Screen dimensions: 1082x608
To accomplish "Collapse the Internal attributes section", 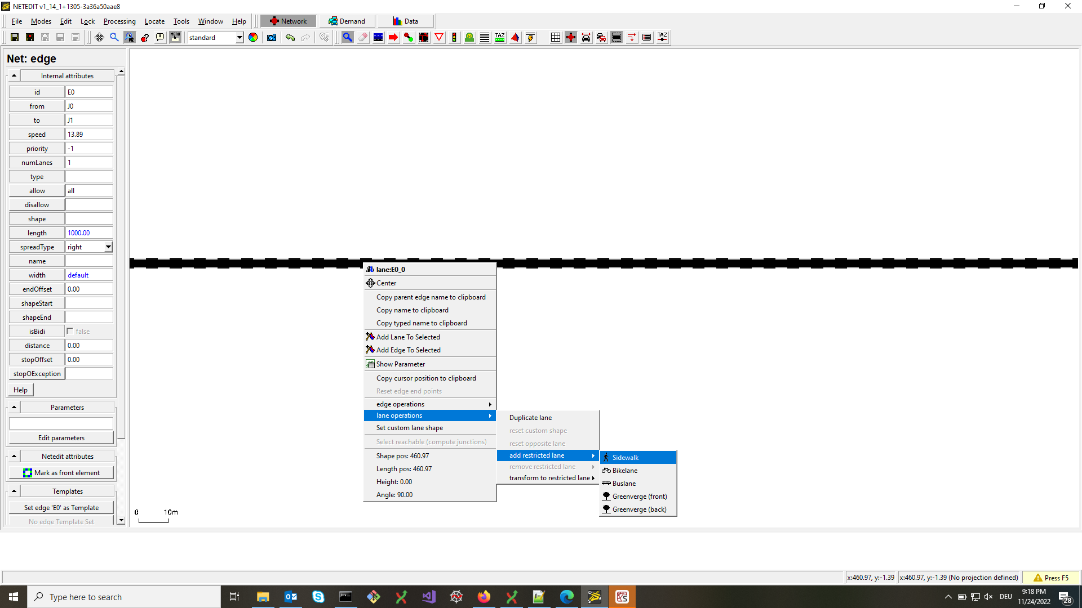I will [14, 75].
